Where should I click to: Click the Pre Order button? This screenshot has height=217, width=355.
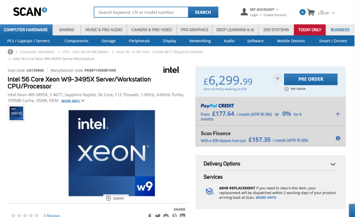310,79
